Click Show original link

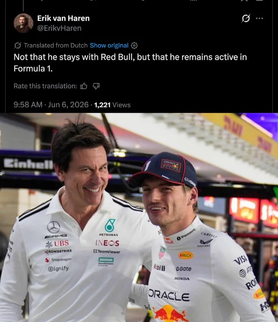[x=109, y=45]
